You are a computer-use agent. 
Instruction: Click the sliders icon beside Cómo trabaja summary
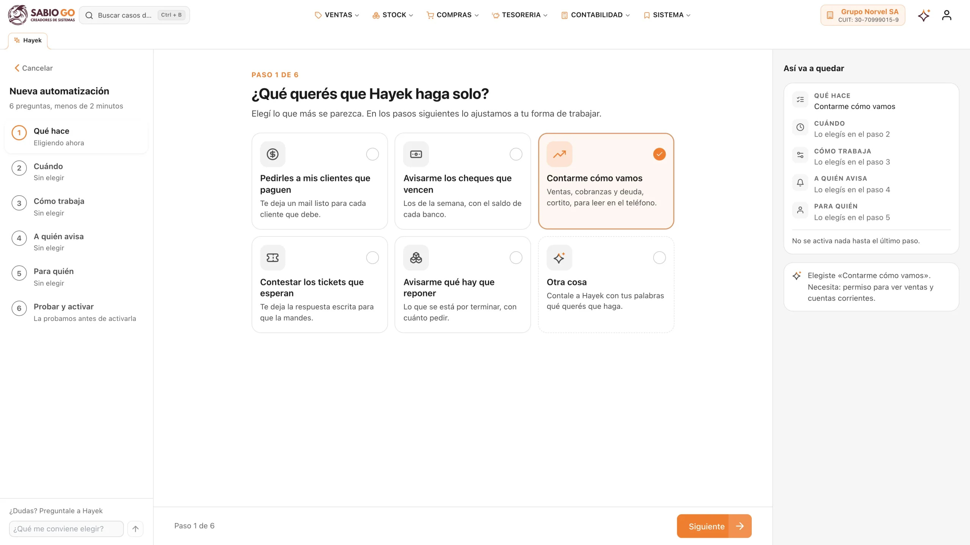pyautogui.click(x=800, y=155)
